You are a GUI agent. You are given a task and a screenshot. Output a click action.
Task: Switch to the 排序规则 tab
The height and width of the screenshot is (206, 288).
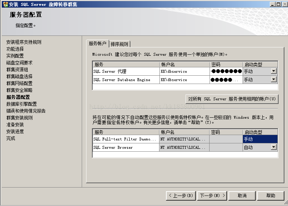(x=119, y=44)
